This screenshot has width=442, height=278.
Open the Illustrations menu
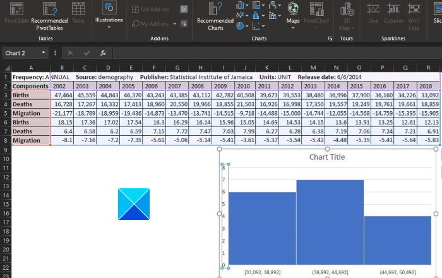coord(109,16)
